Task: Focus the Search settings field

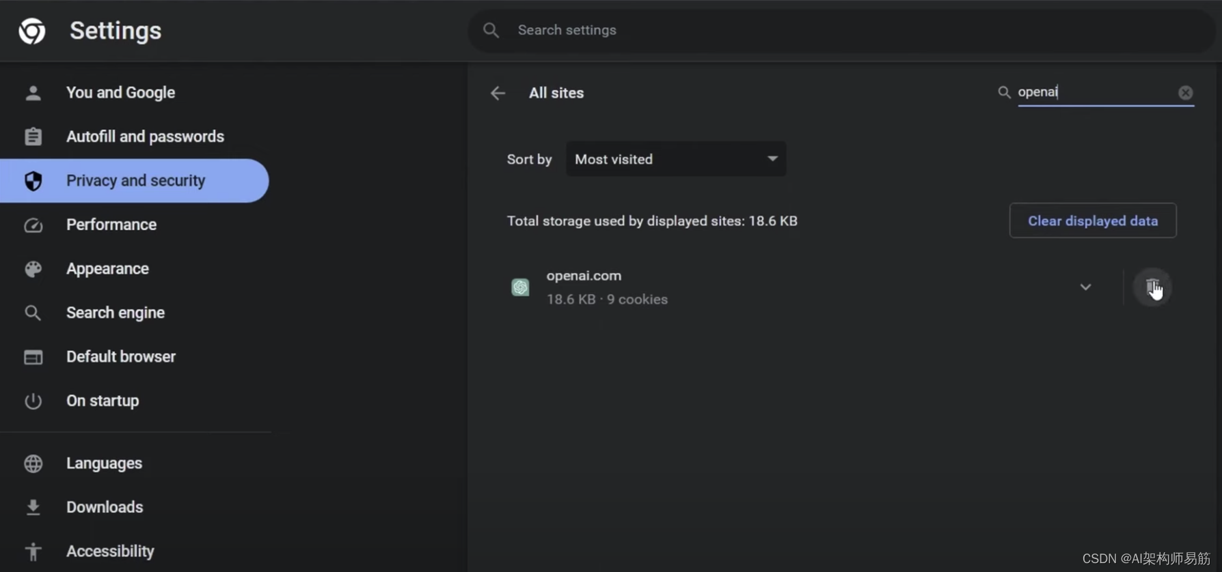Action: 842,30
